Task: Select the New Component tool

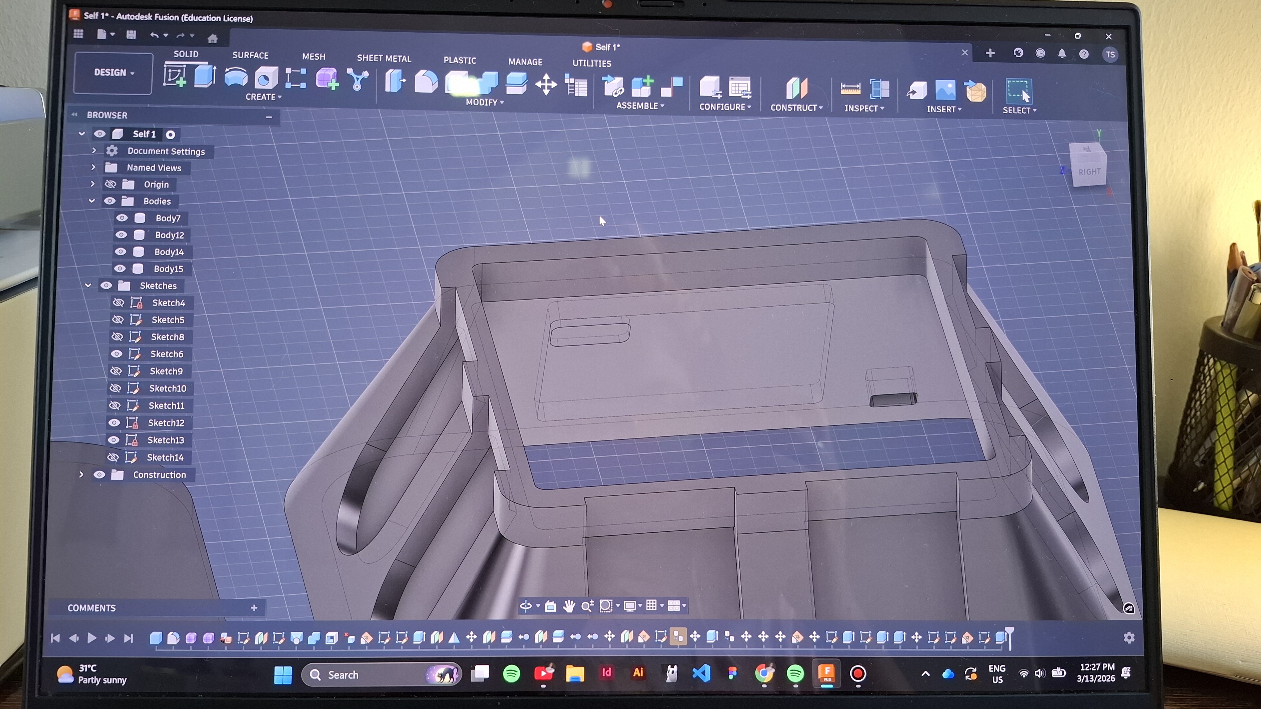Action: coord(642,87)
